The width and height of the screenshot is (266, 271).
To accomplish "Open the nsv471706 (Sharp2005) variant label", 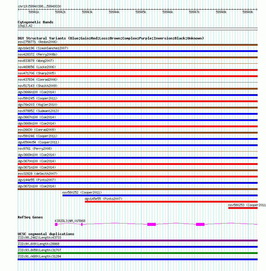I will point(37,73).
